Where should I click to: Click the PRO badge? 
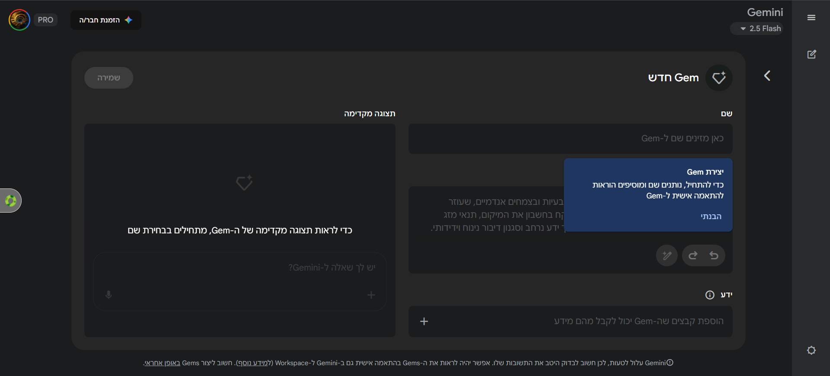tap(45, 20)
